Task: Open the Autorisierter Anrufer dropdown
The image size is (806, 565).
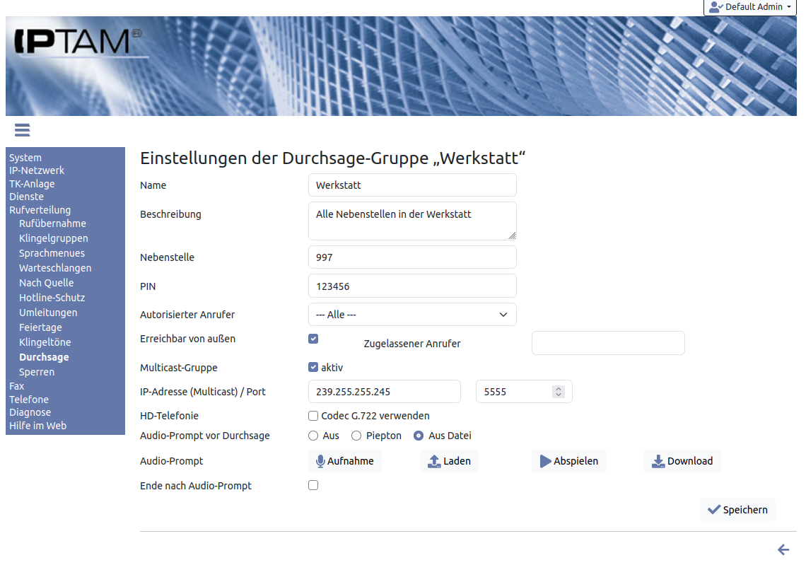Action: click(412, 315)
